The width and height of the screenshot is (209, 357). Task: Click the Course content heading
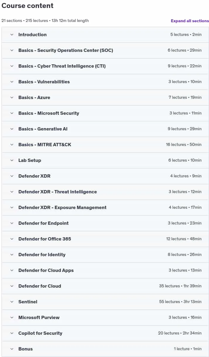coord(28,6)
